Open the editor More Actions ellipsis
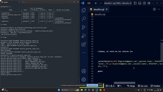The width and height of the screenshot is (163, 92). (159, 9)
